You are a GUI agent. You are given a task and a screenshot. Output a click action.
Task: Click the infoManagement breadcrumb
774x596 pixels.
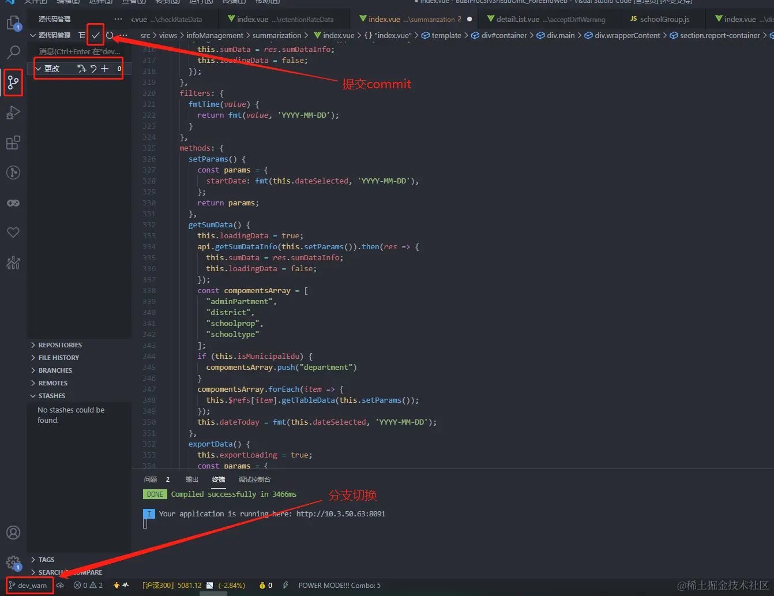(x=215, y=35)
